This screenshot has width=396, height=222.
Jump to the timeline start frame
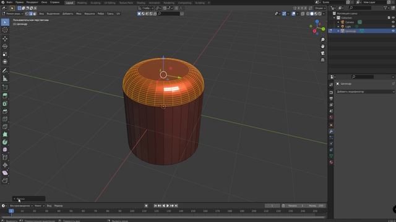tap(155, 206)
